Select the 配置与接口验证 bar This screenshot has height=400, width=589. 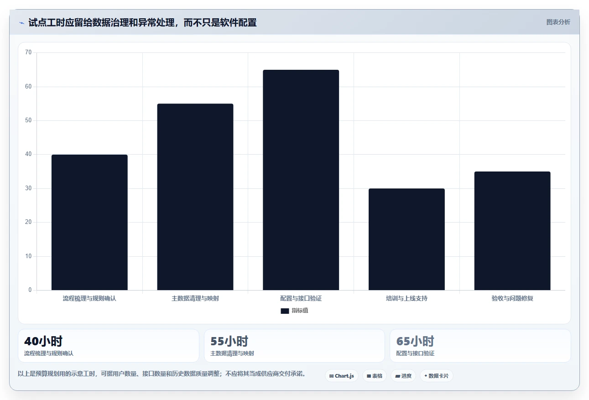pos(301,180)
